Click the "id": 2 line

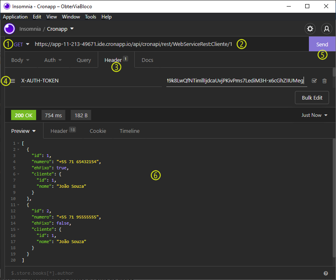pos(41,211)
